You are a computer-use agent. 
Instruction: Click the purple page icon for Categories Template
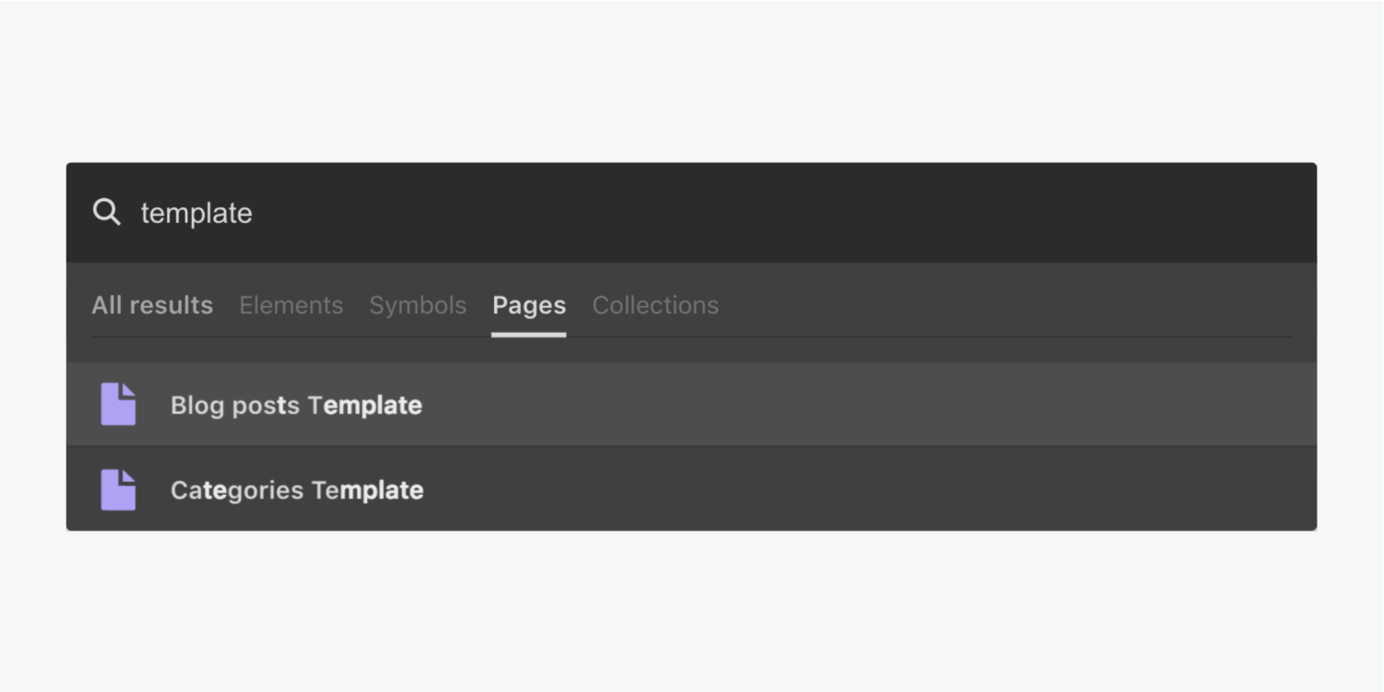click(x=118, y=489)
